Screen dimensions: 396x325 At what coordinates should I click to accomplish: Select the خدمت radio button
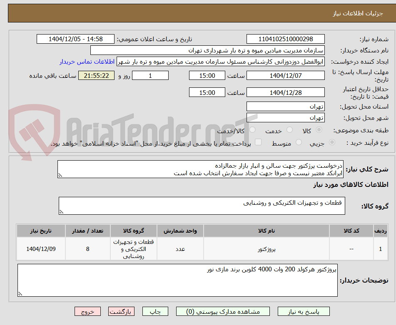[289, 130]
